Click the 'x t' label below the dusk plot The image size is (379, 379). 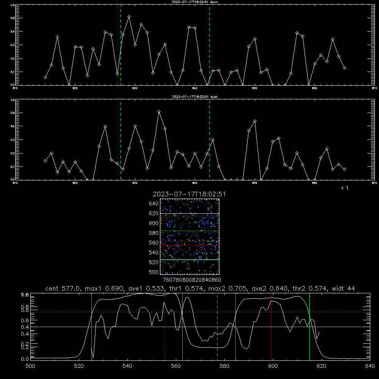(345, 188)
